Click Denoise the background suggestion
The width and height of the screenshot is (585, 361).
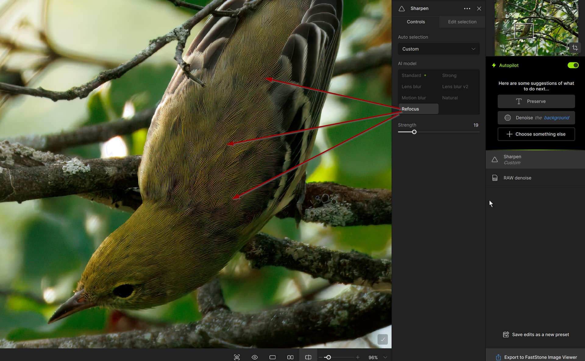(x=536, y=118)
